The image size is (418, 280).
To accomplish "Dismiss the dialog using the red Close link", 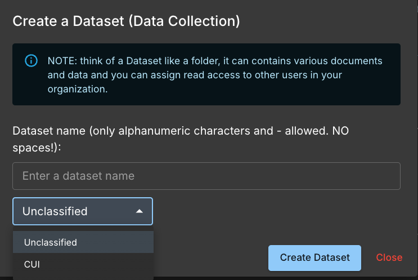I will pos(389,257).
